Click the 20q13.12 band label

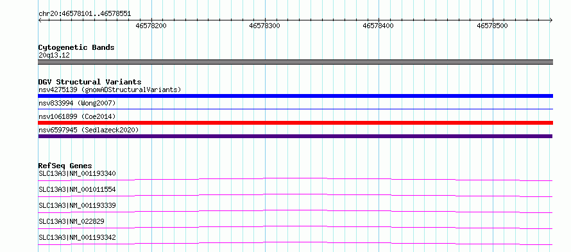[54, 55]
